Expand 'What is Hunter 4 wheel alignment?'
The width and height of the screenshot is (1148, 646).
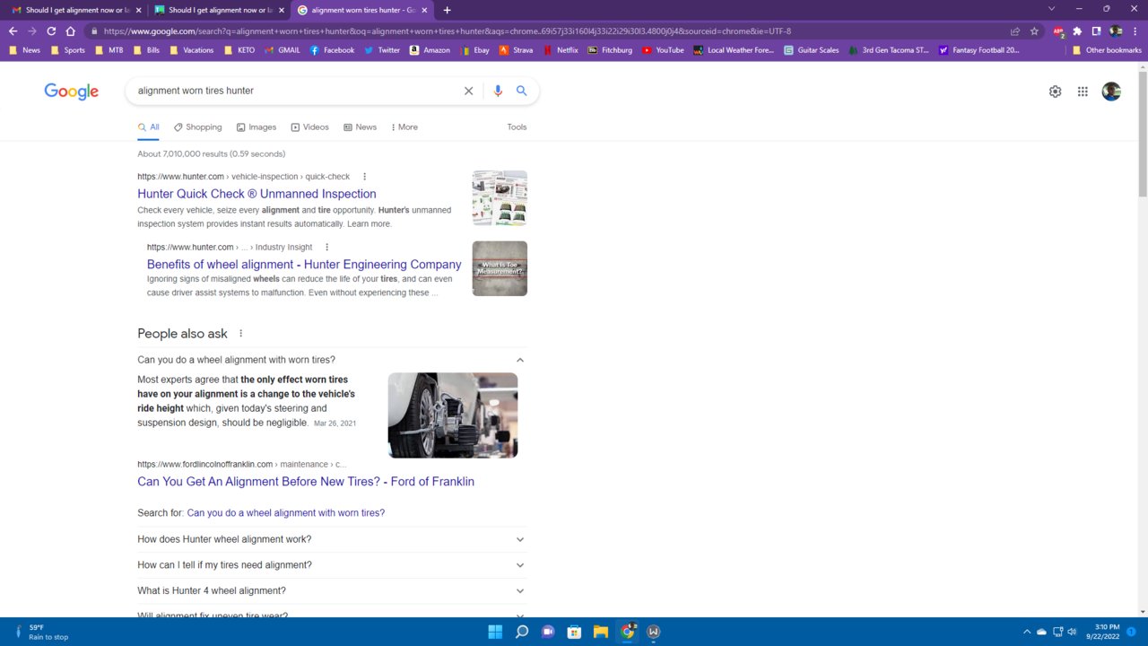pyautogui.click(x=520, y=591)
